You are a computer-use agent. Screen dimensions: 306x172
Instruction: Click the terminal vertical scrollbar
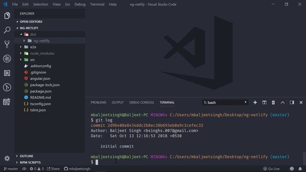[304, 158]
